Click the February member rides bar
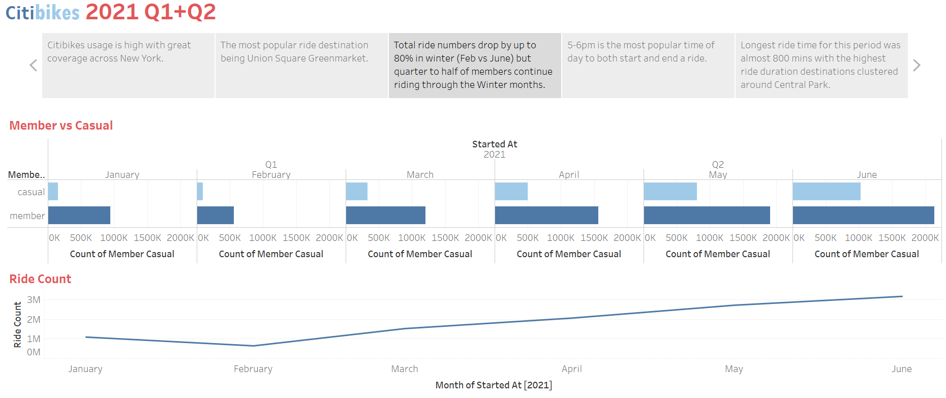This screenshot has height=398, width=946. pos(216,215)
